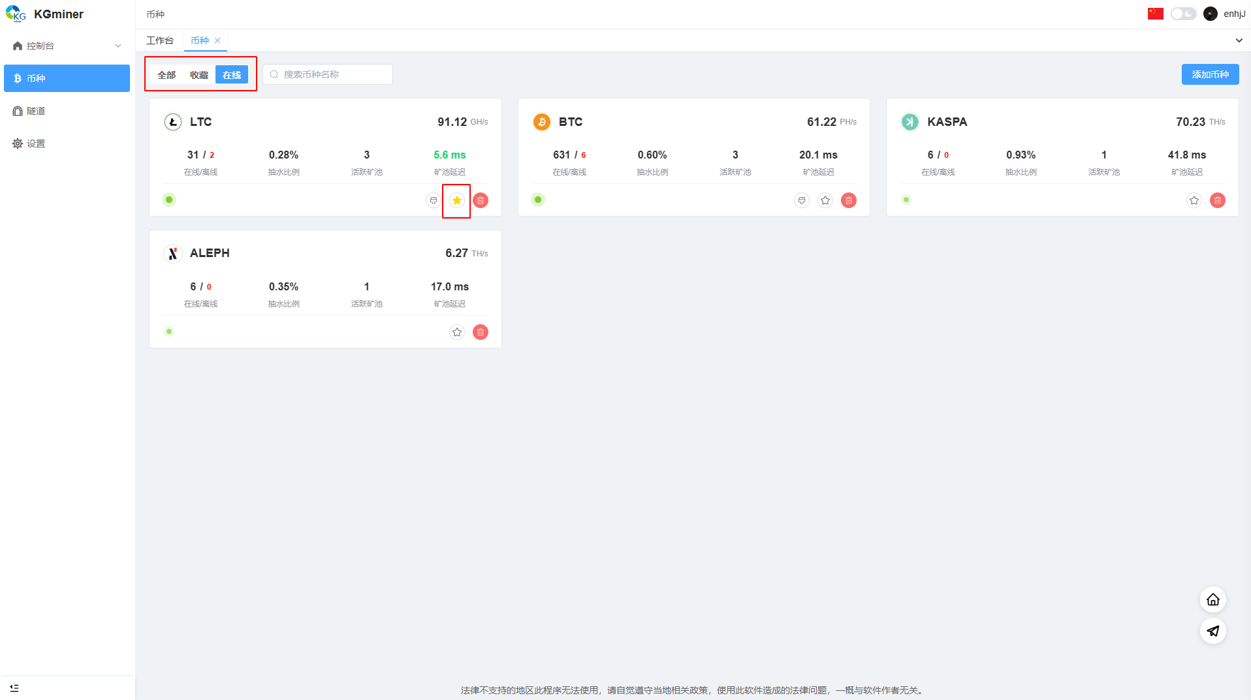Click the green status dot on LTC

click(169, 200)
